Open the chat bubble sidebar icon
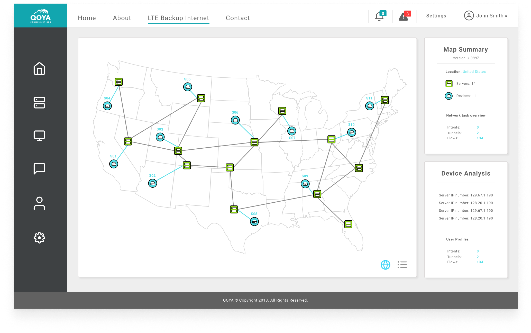 39,169
